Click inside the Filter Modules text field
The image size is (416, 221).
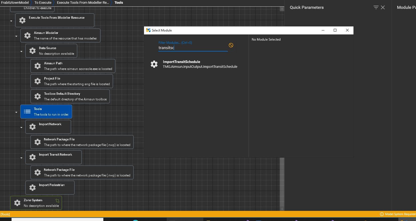pos(193,48)
